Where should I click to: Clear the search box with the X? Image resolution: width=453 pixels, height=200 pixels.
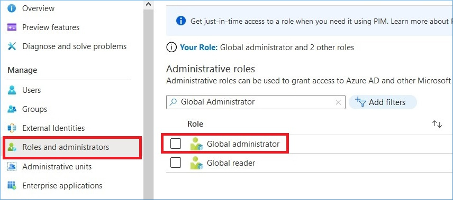tap(338, 102)
